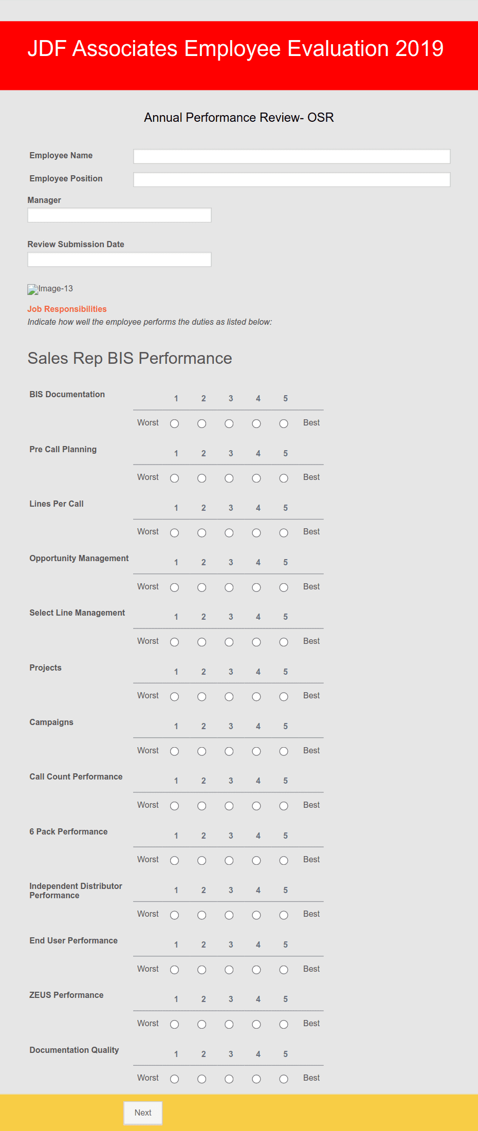478x1131 pixels.
Task: Select rating 5 for End User Performance
Action: click(284, 970)
